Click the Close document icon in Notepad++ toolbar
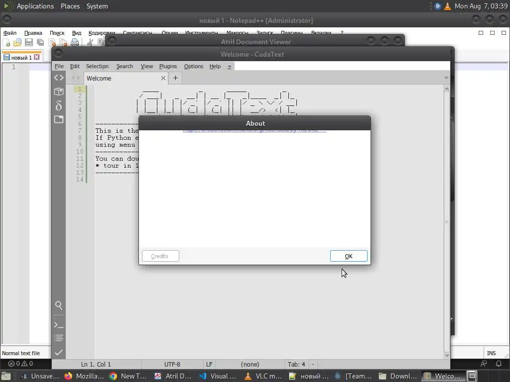Screen dimensions: 510x382 [x=52, y=42]
